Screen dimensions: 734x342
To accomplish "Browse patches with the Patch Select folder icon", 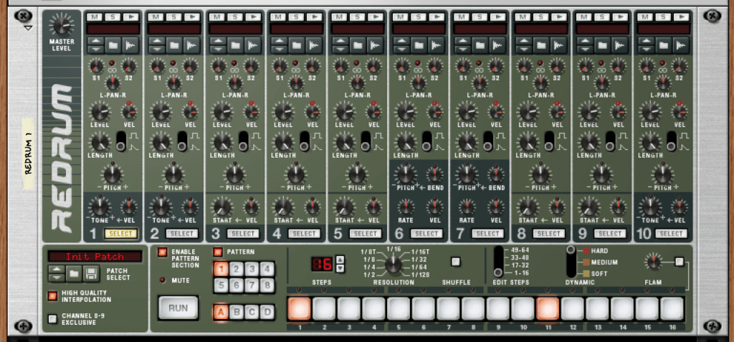I will (x=74, y=273).
